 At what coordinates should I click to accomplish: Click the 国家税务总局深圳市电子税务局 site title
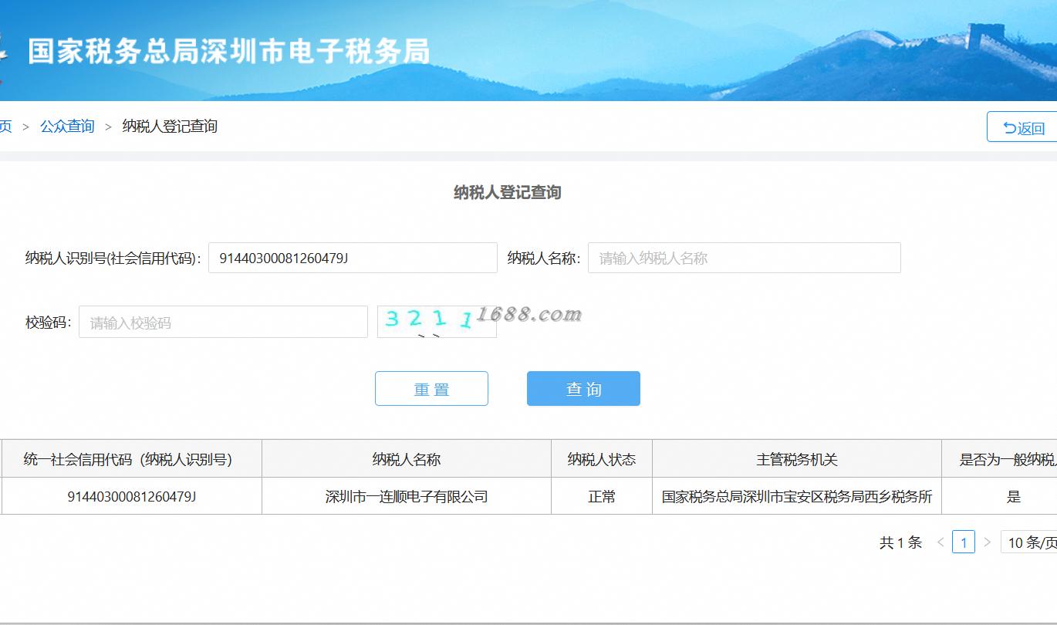pos(228,51)
